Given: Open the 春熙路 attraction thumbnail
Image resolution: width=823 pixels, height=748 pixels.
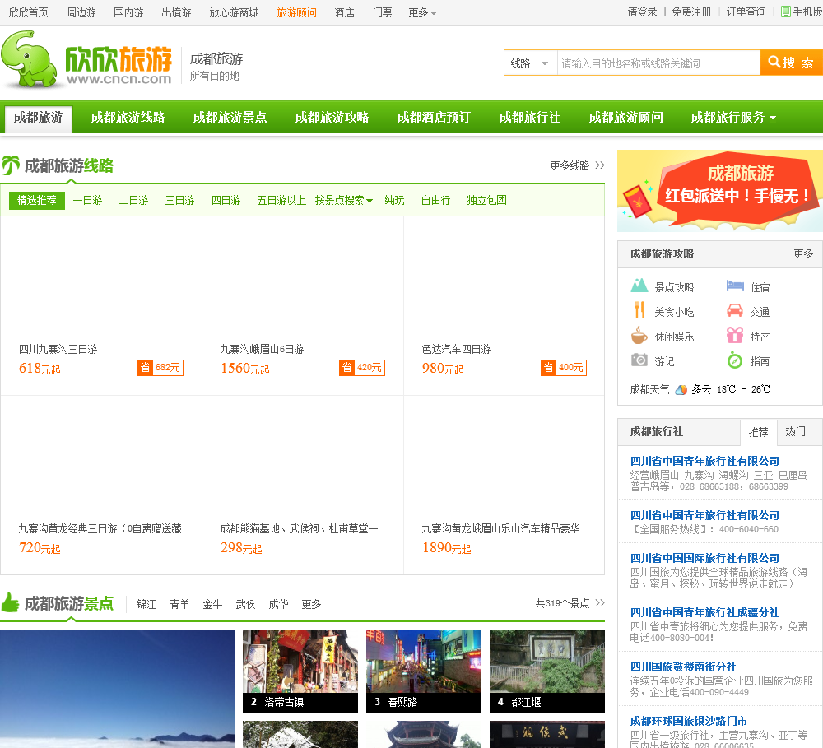Looking at the screenshot, I should [424, 671].
